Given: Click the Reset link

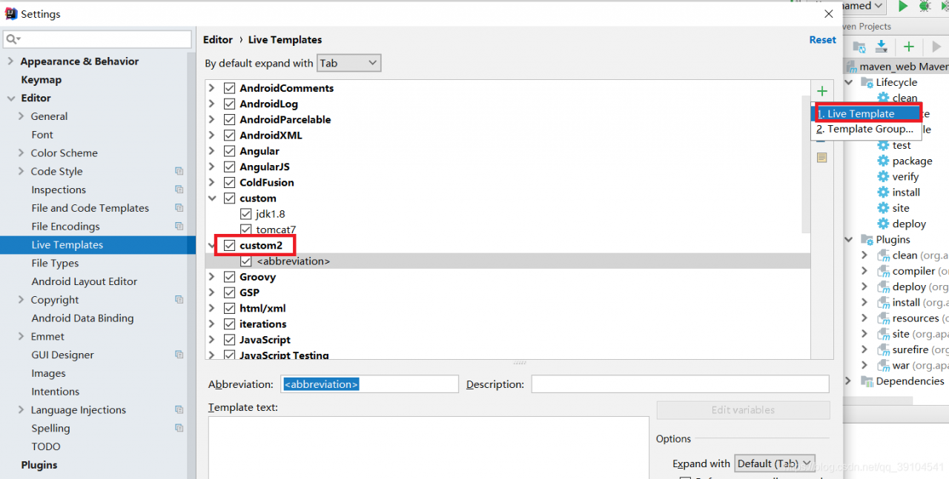Looking at the screenshot, I should coord(822,40).
